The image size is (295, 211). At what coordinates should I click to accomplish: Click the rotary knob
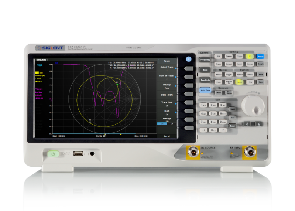253,105
